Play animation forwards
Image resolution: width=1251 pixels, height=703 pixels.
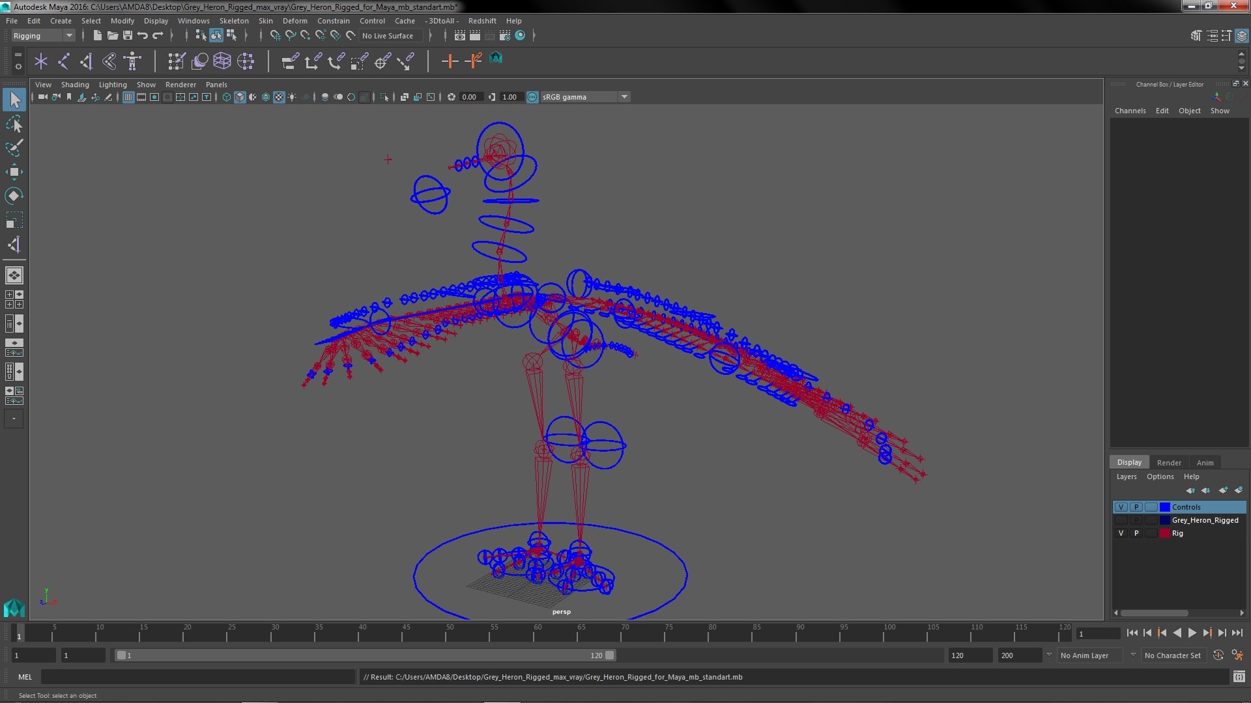(1192, 633)
